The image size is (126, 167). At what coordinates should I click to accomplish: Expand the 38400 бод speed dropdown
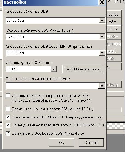(102, 20)
